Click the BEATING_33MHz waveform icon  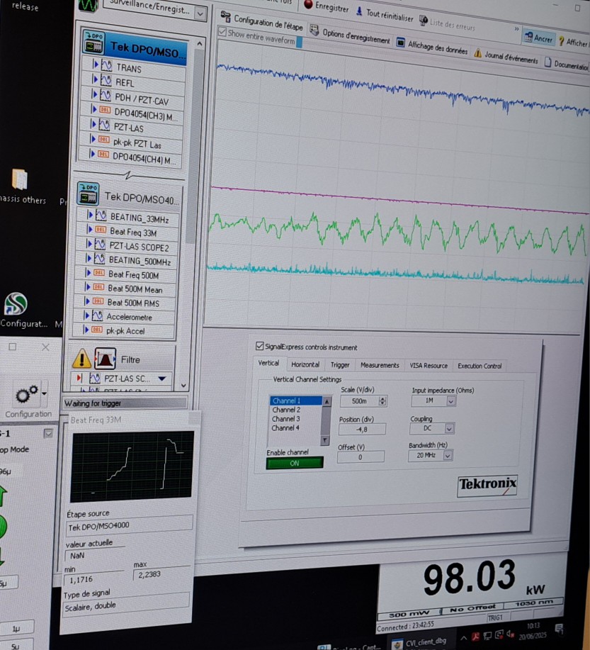point(101,217)
